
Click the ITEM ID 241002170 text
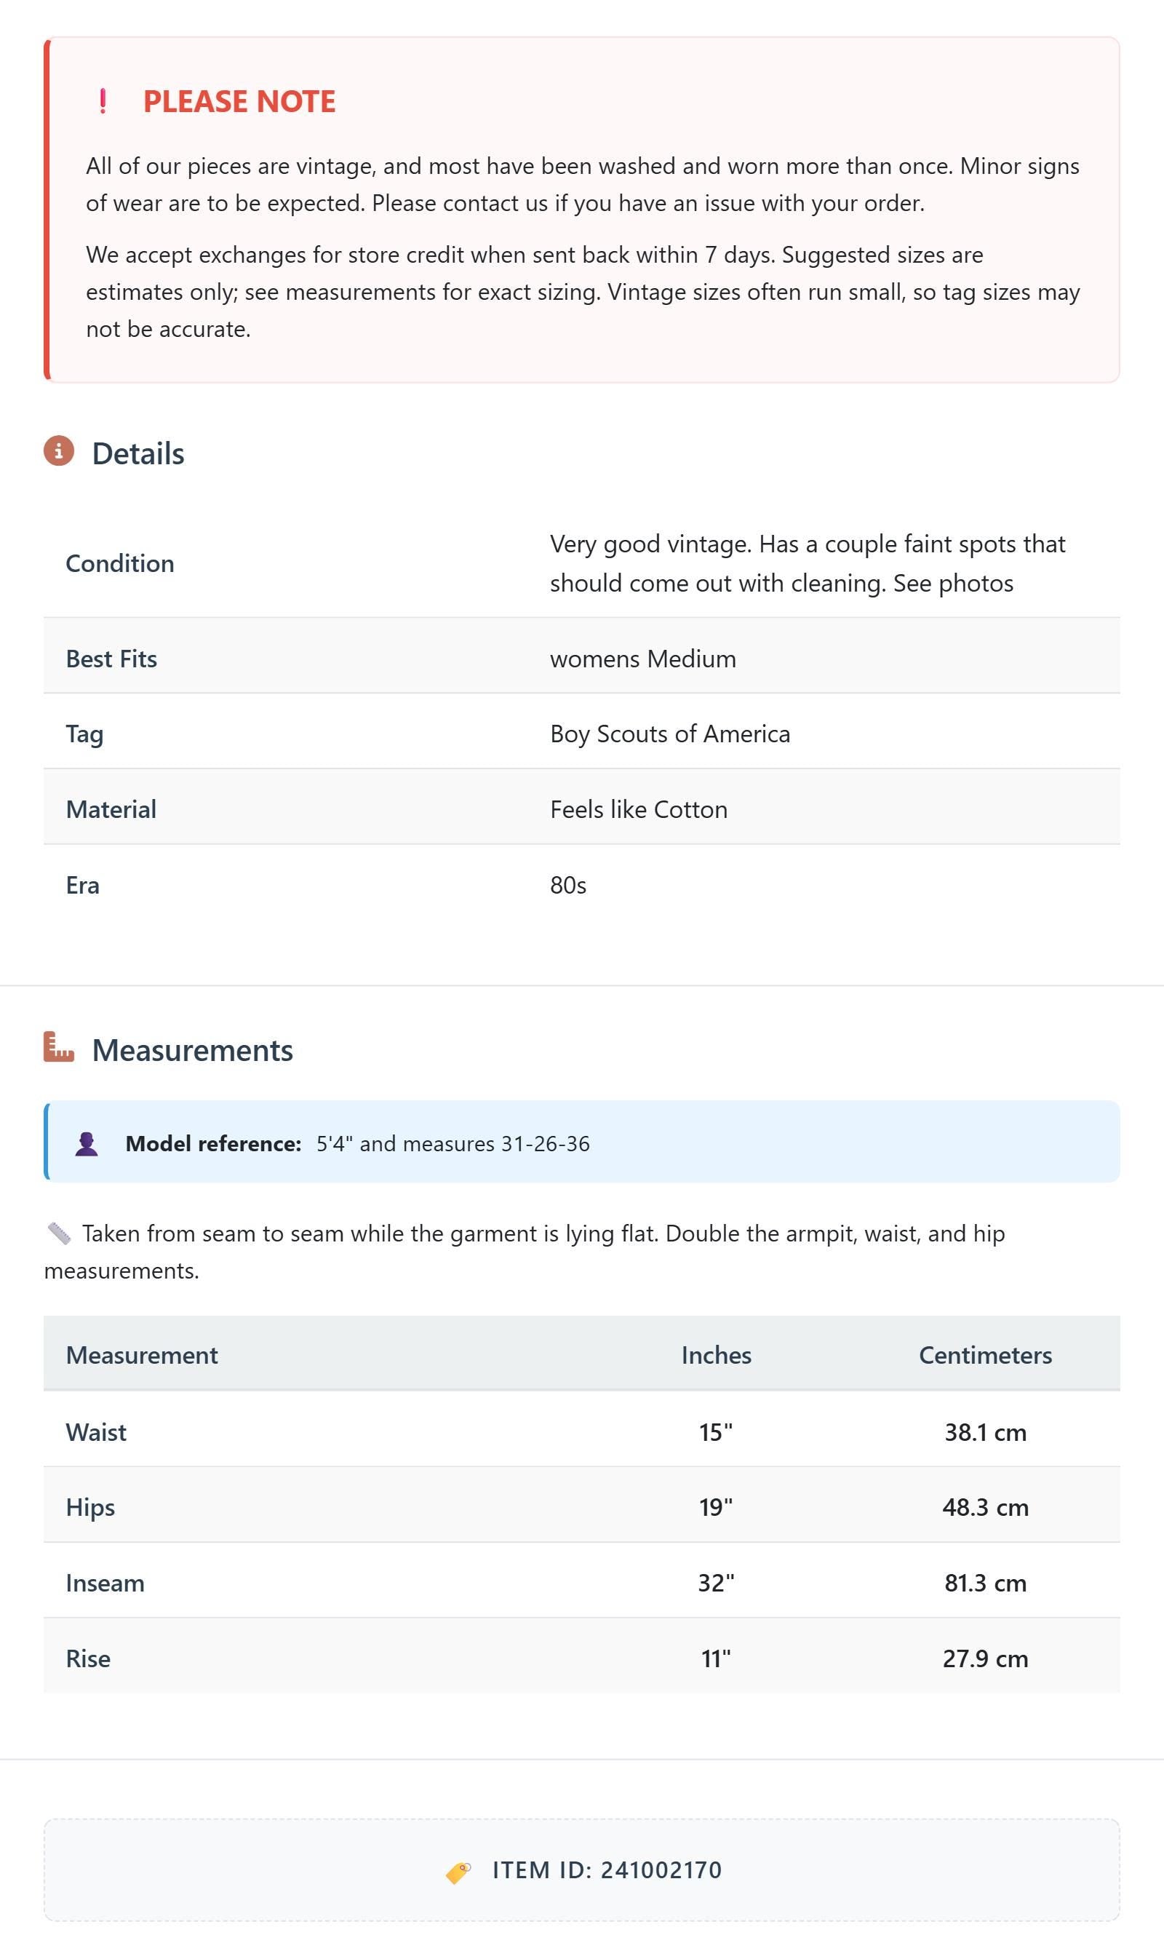606,1870
